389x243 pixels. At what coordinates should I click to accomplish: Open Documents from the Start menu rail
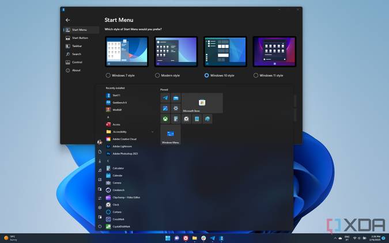tap(100, 152)
